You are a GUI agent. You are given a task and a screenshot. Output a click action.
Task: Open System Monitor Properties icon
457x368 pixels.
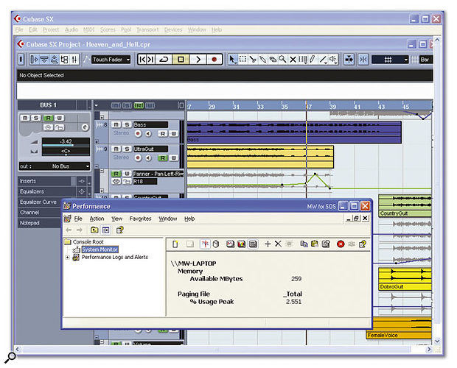coord(326,244)
